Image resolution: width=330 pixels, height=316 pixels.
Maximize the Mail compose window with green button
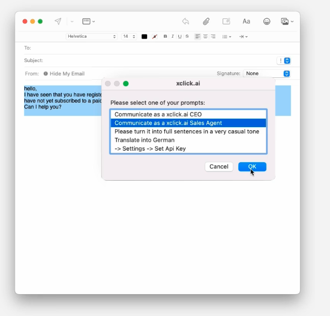click(x=40, y=21)
